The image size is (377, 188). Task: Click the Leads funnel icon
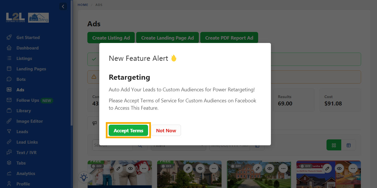point(9,132)
